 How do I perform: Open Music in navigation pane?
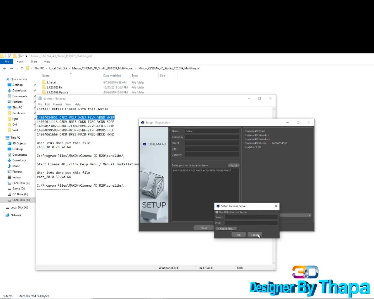16,166
